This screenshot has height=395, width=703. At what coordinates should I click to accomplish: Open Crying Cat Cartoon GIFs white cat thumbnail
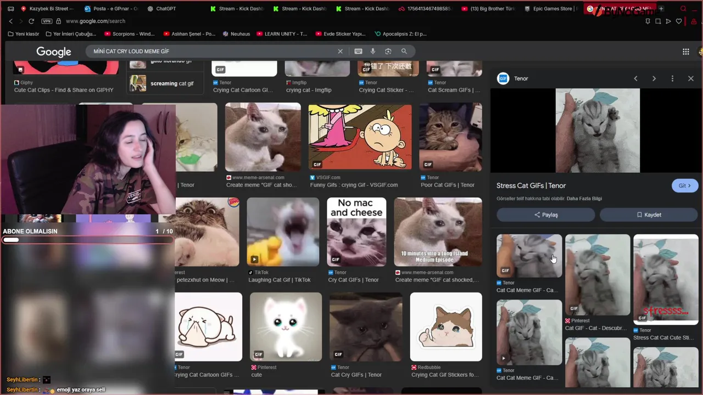coord(207,327)
